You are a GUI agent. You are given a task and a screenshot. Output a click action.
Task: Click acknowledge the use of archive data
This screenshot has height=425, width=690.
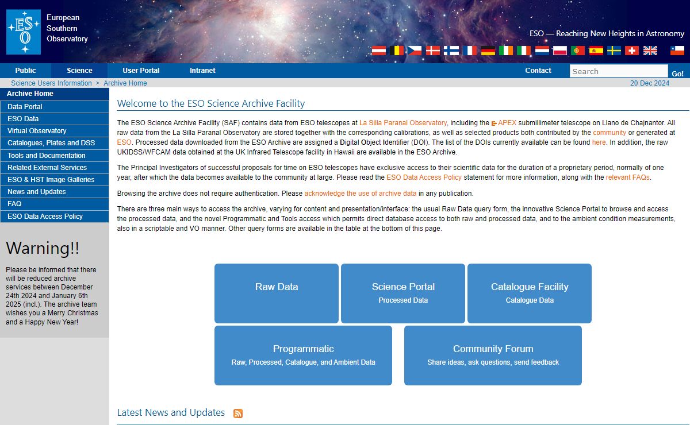pos(361,194)
